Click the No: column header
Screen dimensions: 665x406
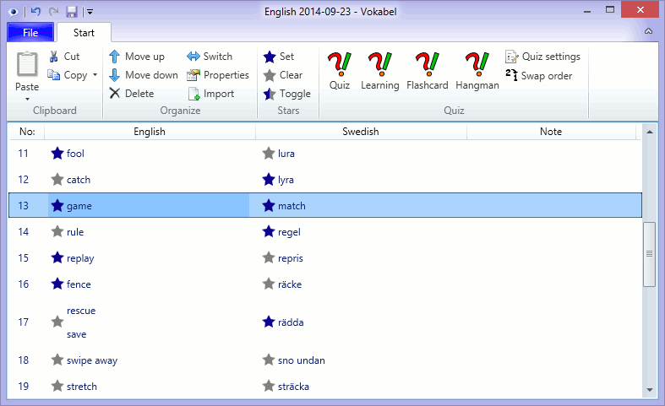[x=27, y=132]
